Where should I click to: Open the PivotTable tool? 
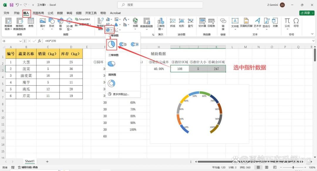pyautogui.click(x=8, y=24)
